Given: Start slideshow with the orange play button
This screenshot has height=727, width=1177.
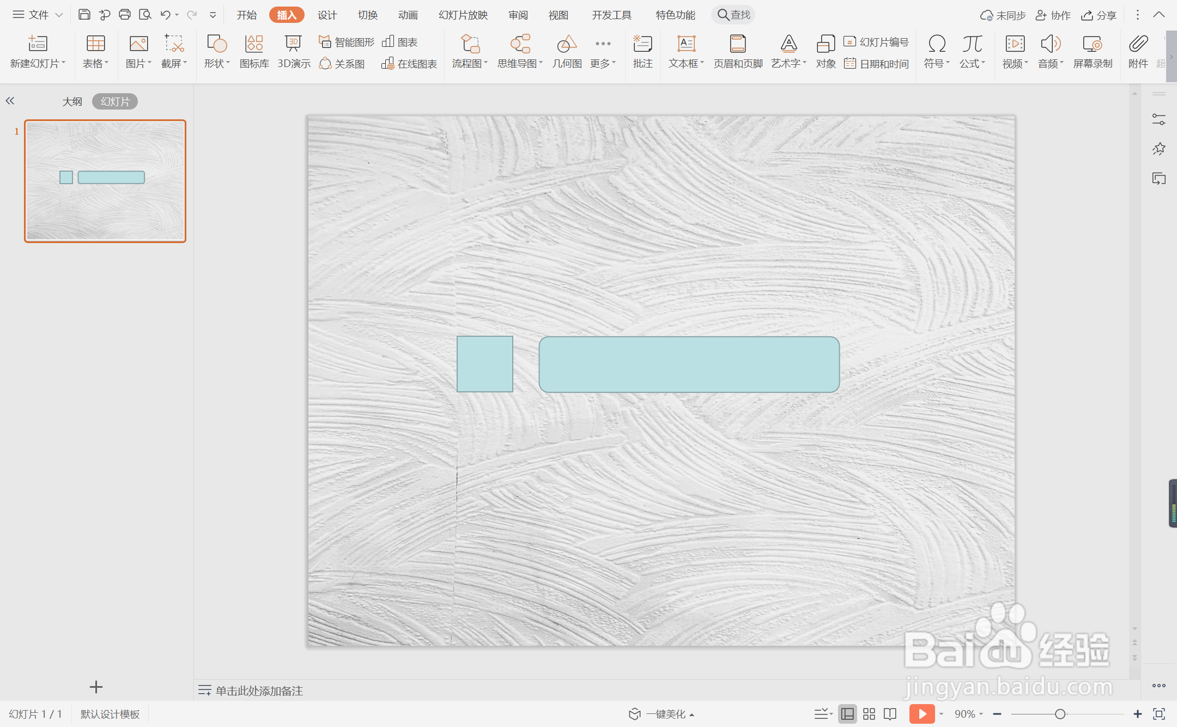Looking at the screenshot, I should coord(922,714).
